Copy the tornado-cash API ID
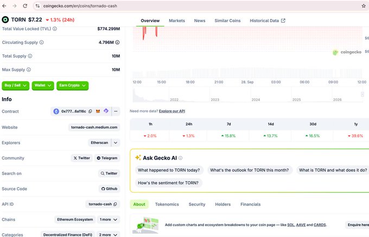The image size is (369, 237). [115, 204]
